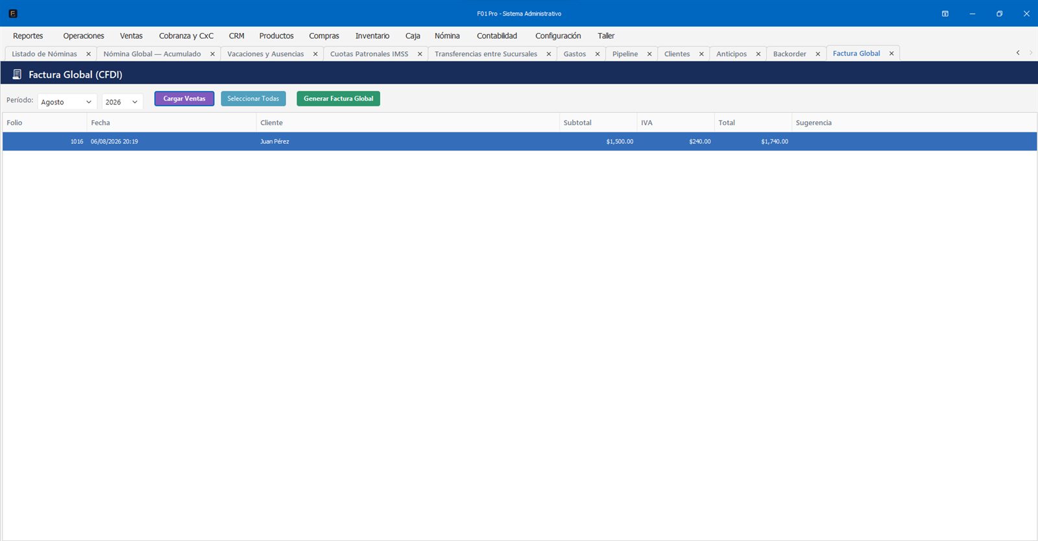
Task: Open the Reportes menu
Action: point(28,36)
